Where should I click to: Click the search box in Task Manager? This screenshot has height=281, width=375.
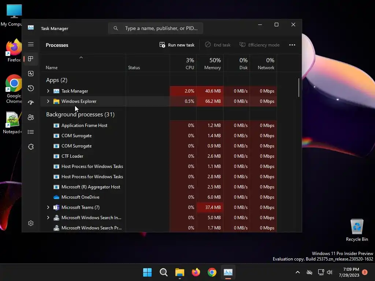click(x=155, y=28)
